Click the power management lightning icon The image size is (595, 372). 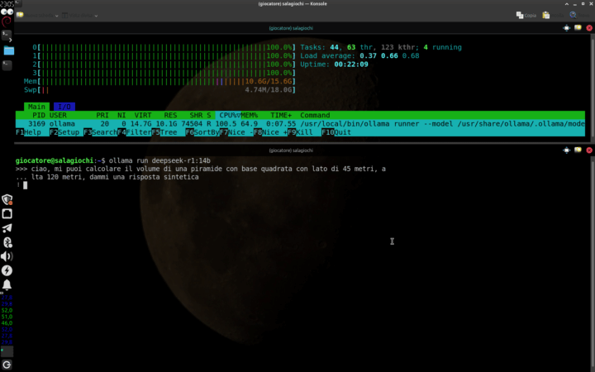pyautogui.click(x=7, y=270)
